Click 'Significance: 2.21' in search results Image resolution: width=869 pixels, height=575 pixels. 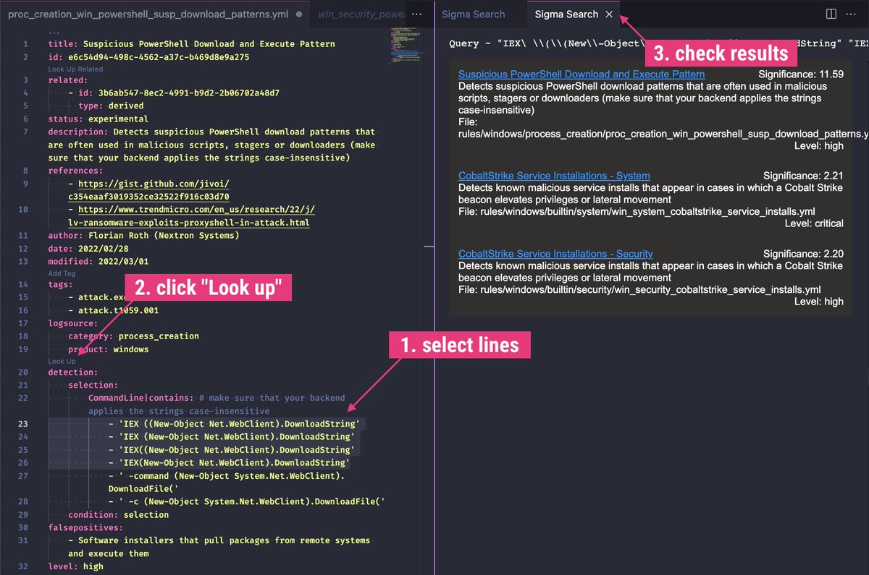coord(804,176)
